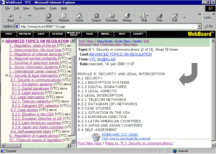This screenshot has height=154, width=216.
Task: Open 8.1.2- Digital signatures topic
Action: 30,89
